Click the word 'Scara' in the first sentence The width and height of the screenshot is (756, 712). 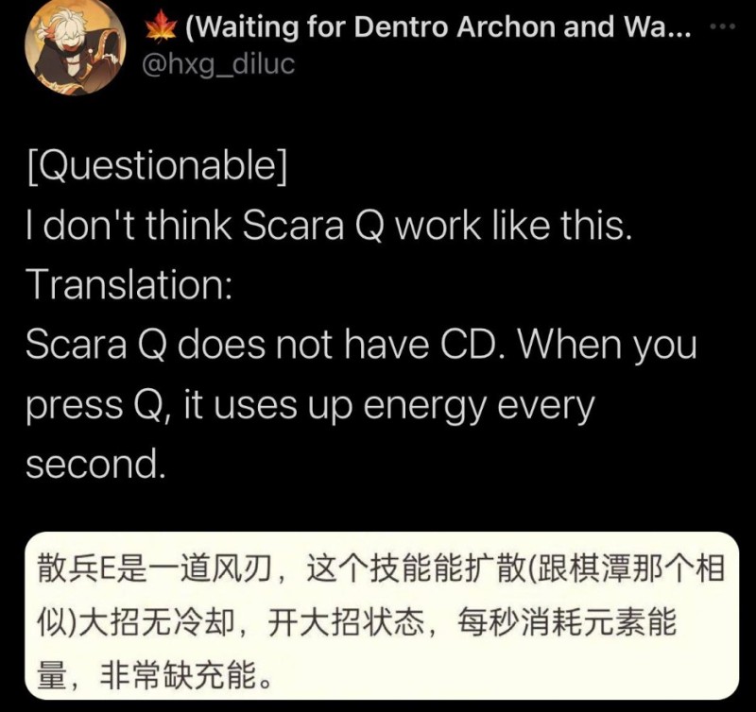pos(293,226)
